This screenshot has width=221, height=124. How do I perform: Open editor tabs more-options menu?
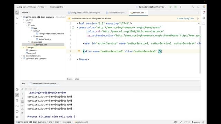coord(198,13)
